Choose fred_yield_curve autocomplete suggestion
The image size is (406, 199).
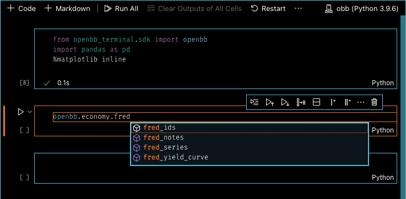250,157
